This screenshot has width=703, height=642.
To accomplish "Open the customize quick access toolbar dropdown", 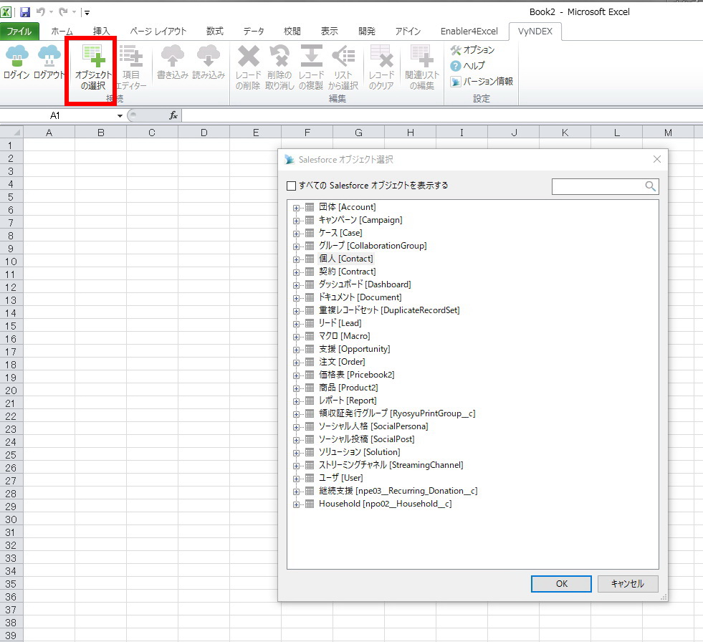I will tap(87, 13).
